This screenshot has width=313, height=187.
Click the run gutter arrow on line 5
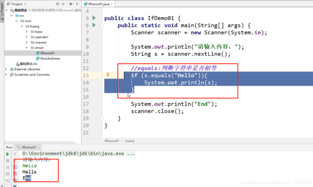pyautogui.click(x=94, y=18)
